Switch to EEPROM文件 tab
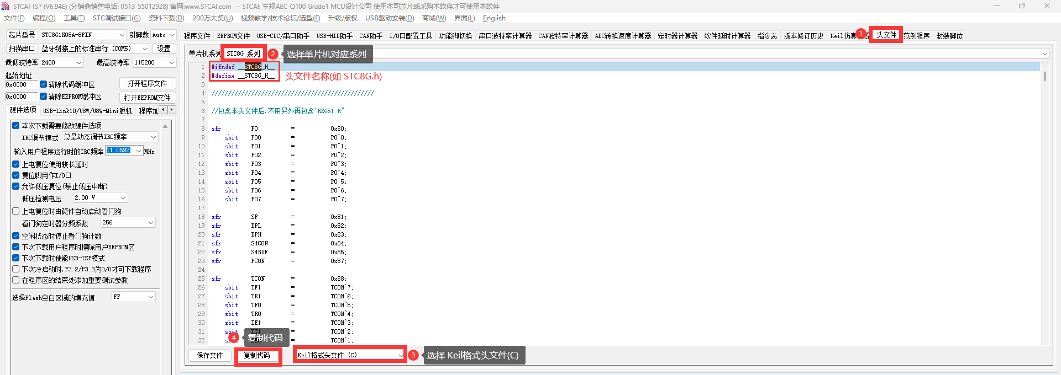 233,36
